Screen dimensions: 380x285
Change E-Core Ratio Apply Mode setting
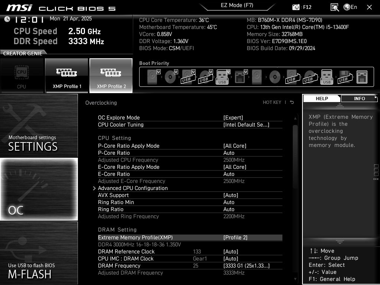[190, 167]
